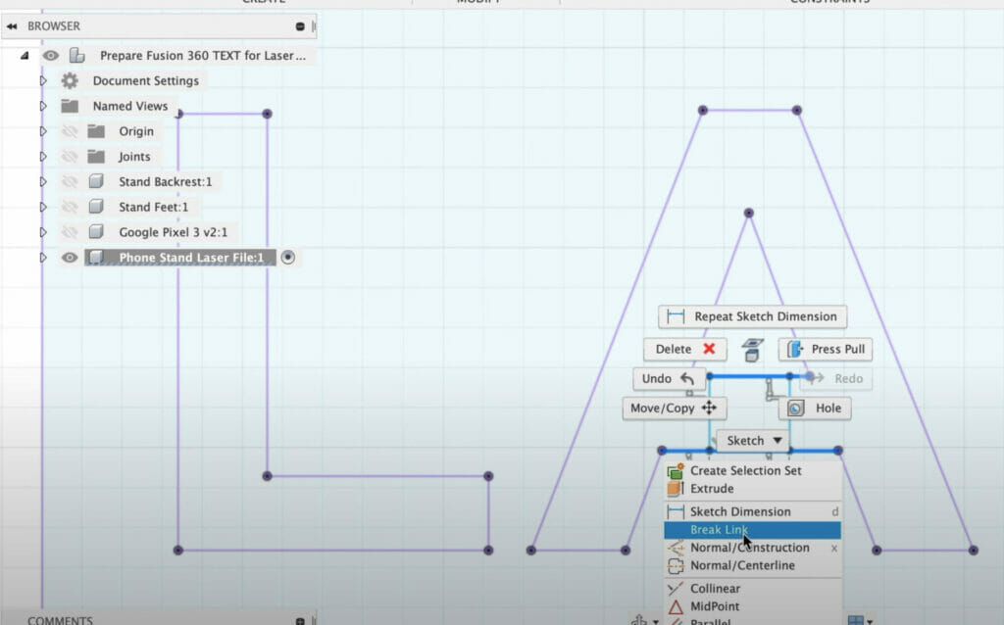Click the Delete button with red X
This screenshot has width=1004, height=625.
coord(684,349)
